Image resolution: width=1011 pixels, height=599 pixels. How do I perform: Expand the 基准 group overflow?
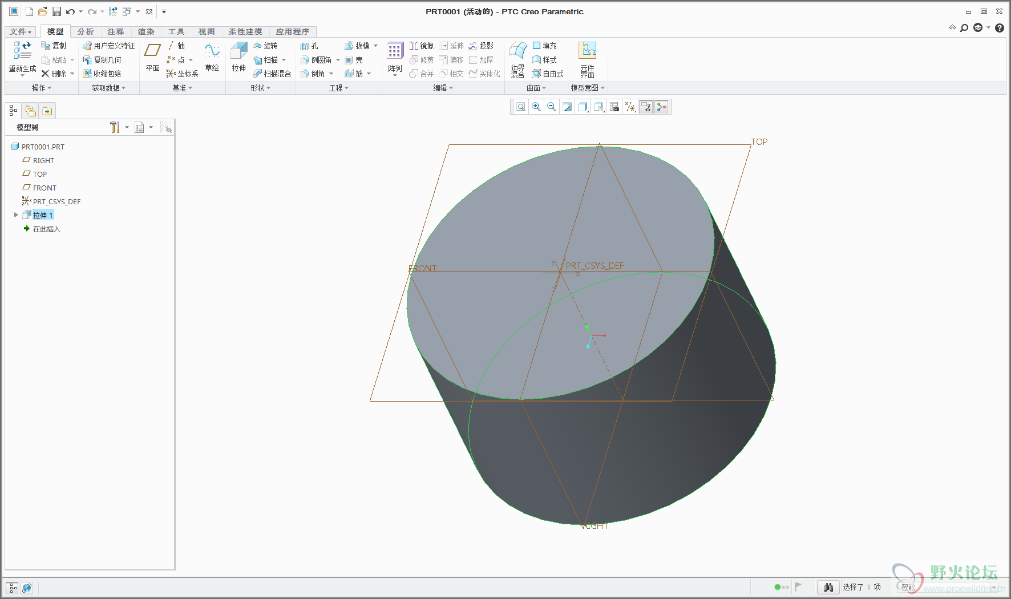tap(183, 88)
